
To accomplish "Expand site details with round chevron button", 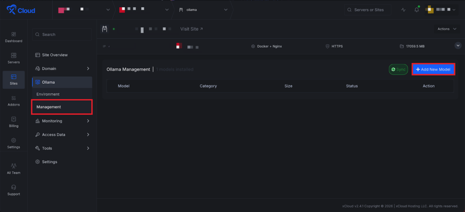I will [x=458, y=46].
